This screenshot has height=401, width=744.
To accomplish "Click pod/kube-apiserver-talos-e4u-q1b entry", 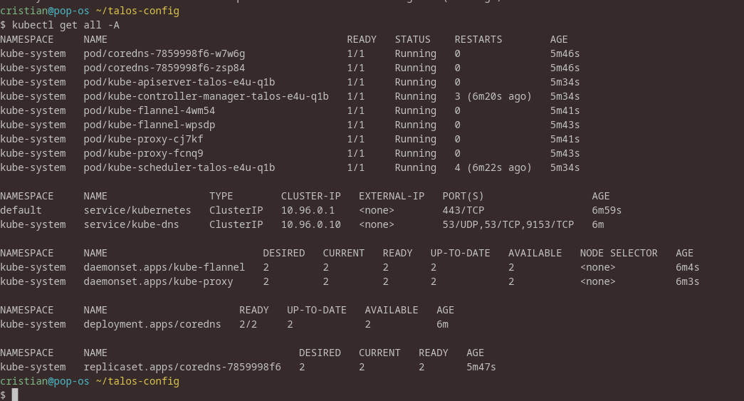I will 179,82.
